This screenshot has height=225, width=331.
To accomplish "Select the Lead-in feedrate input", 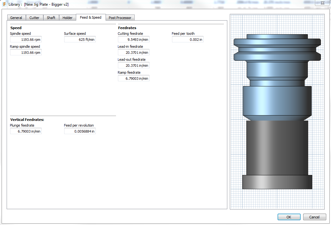I will point(133,53).
